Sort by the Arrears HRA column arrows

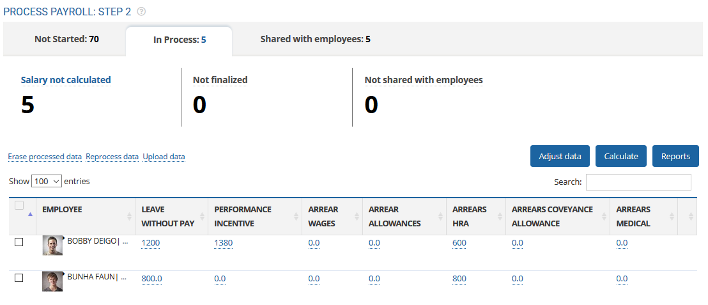(498, 217)
